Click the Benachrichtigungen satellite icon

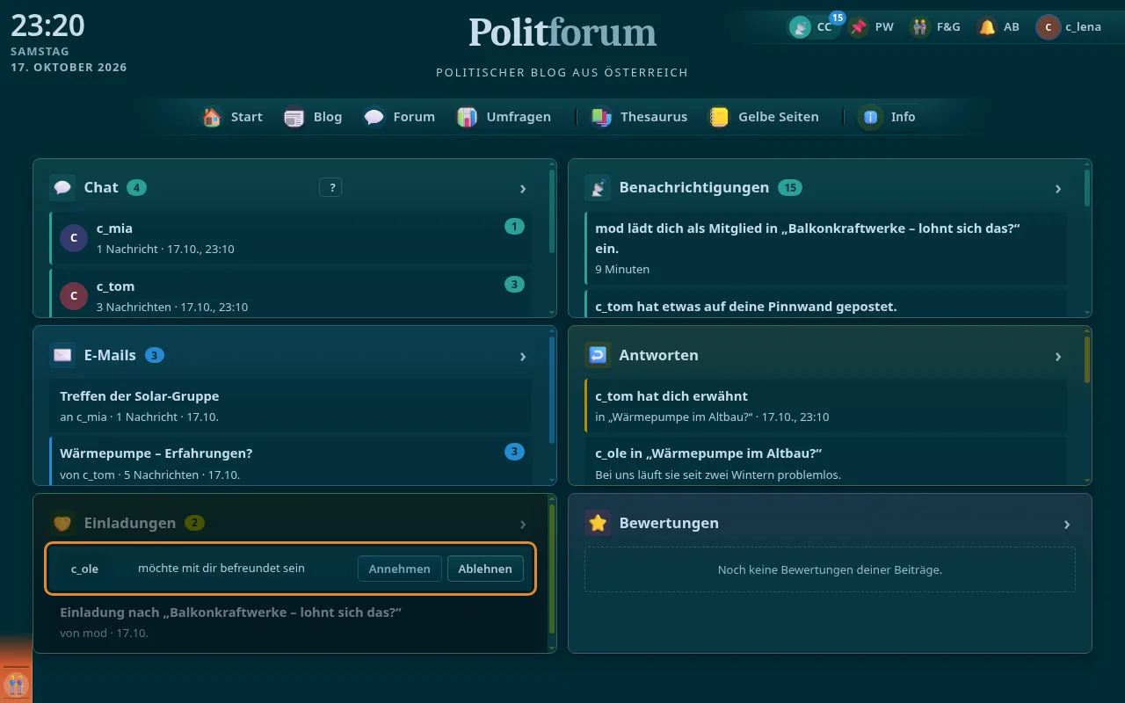(x=598, y=187)
